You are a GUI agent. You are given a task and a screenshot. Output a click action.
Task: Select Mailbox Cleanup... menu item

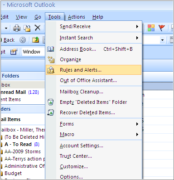(93, 92)
